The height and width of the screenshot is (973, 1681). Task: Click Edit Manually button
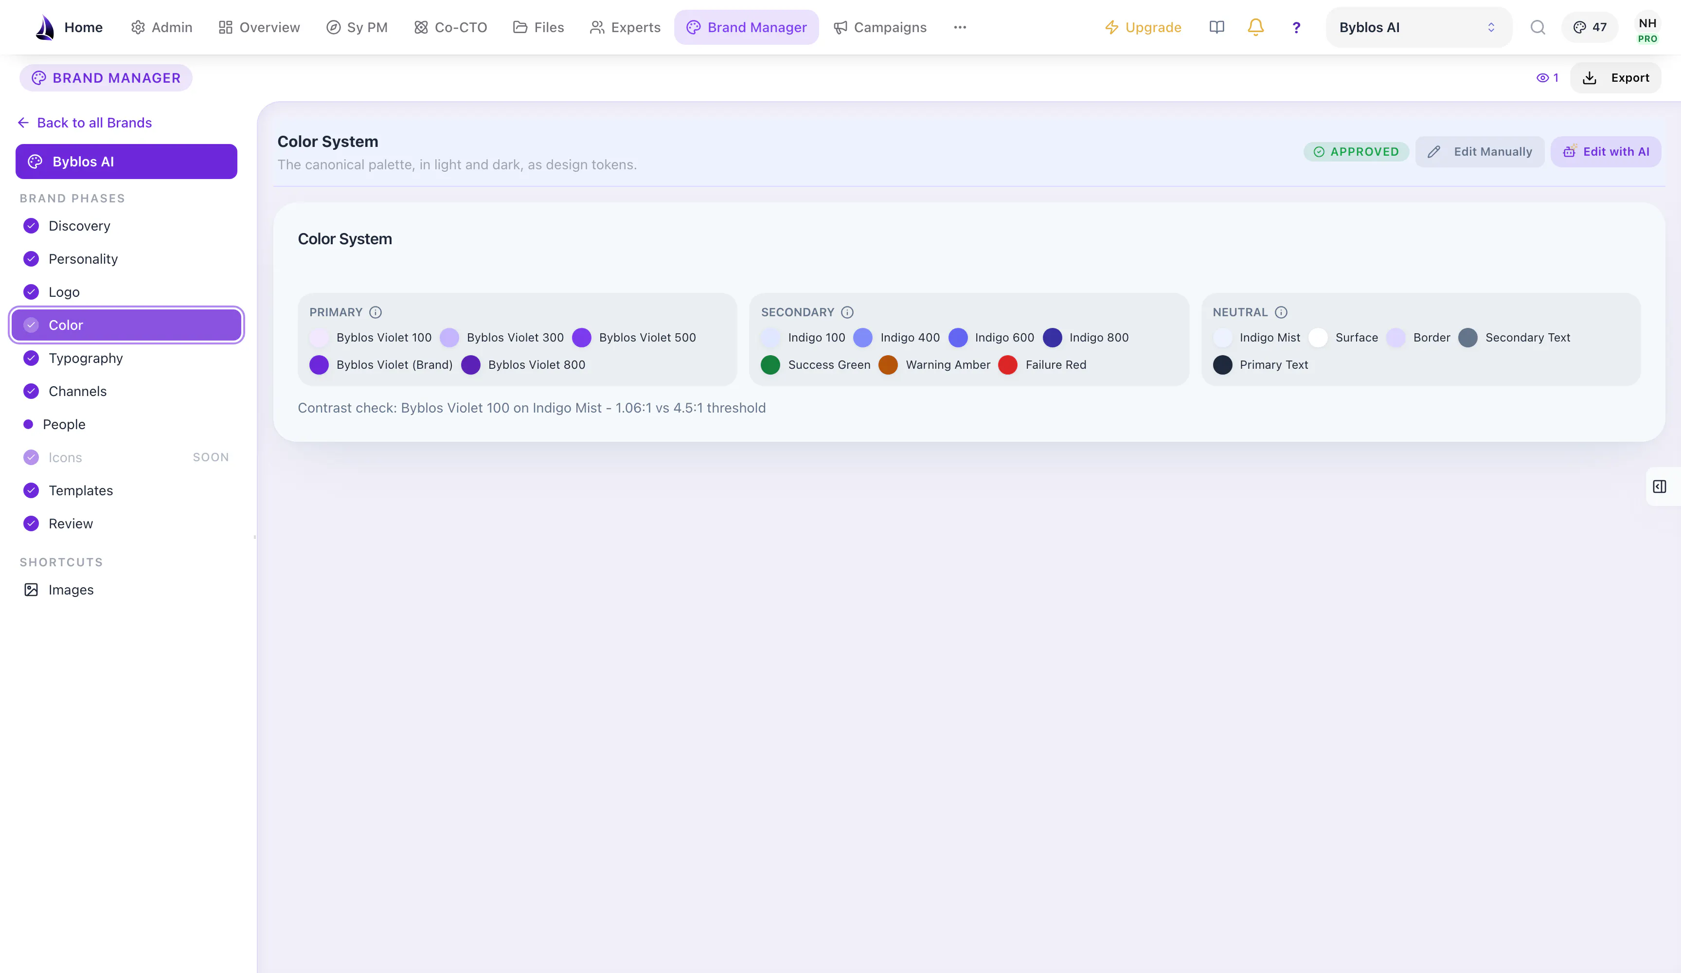tap(1480, 152)
